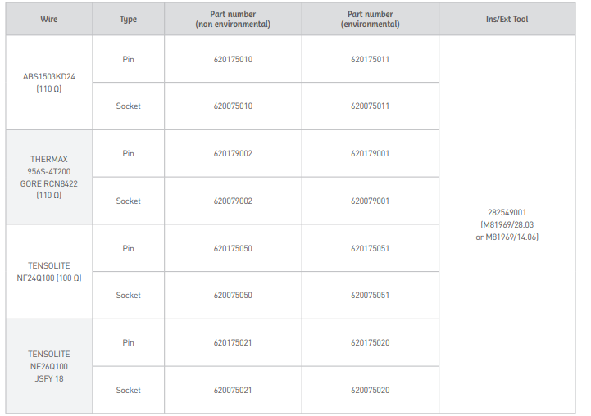Image resolution: width=591 pixels, height=416 pixels.
Task: Click the tool number 282549001
Action: [509, 213]
